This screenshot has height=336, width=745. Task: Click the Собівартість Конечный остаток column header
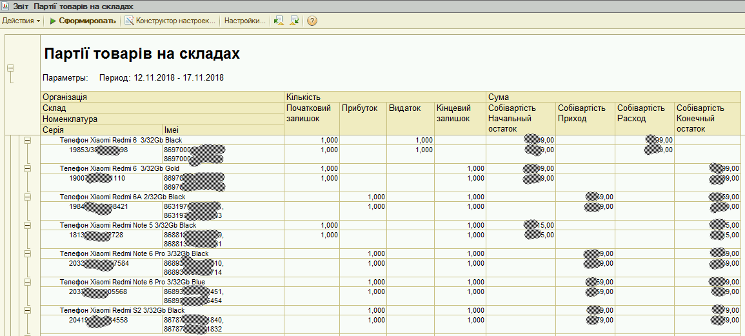pyautogui.click(x=707, y=118)
